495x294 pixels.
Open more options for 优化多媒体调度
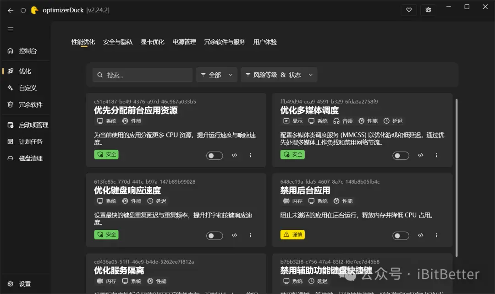[x=437, y=155]
